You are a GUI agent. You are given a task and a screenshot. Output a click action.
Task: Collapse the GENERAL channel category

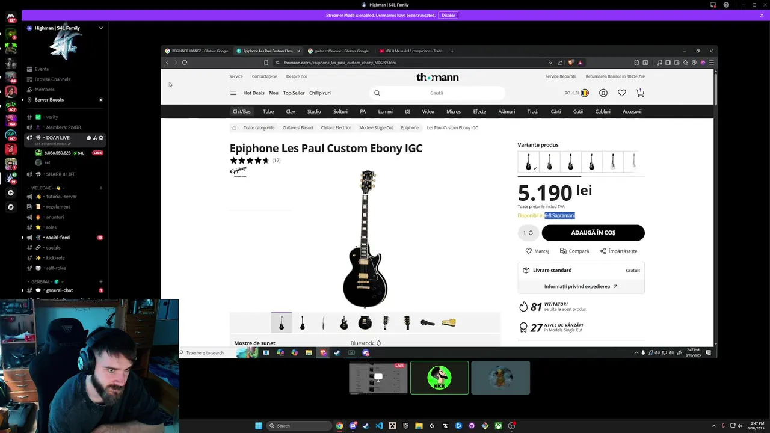pos(45,281)
